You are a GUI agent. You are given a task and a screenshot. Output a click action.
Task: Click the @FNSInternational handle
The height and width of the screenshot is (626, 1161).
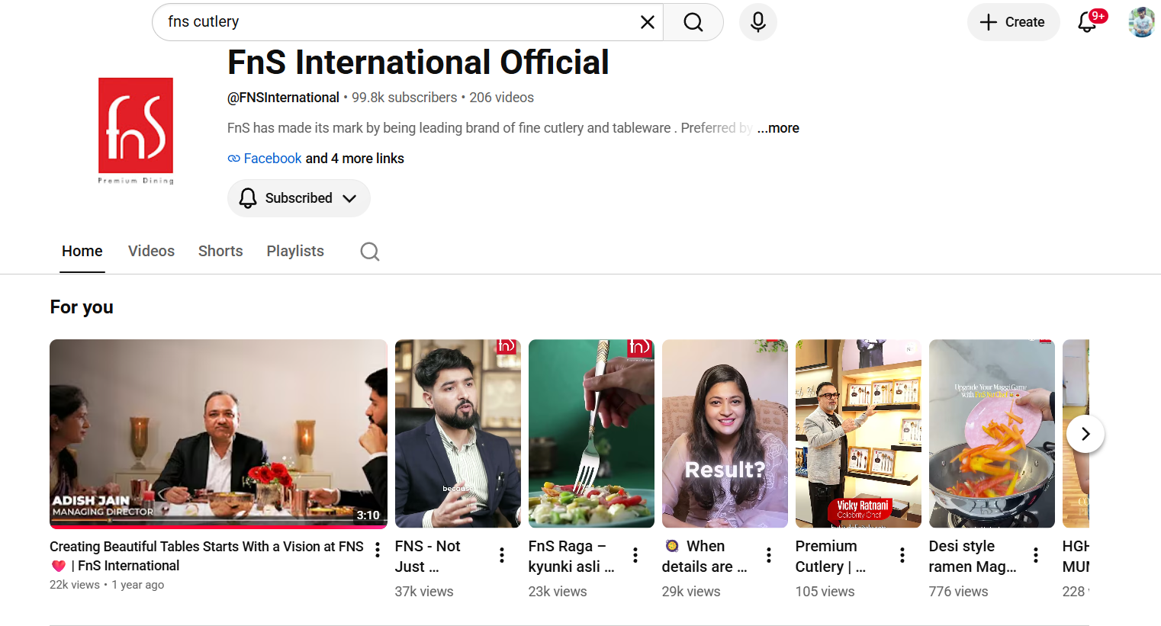pyautogui.click(x=283, y=98)
